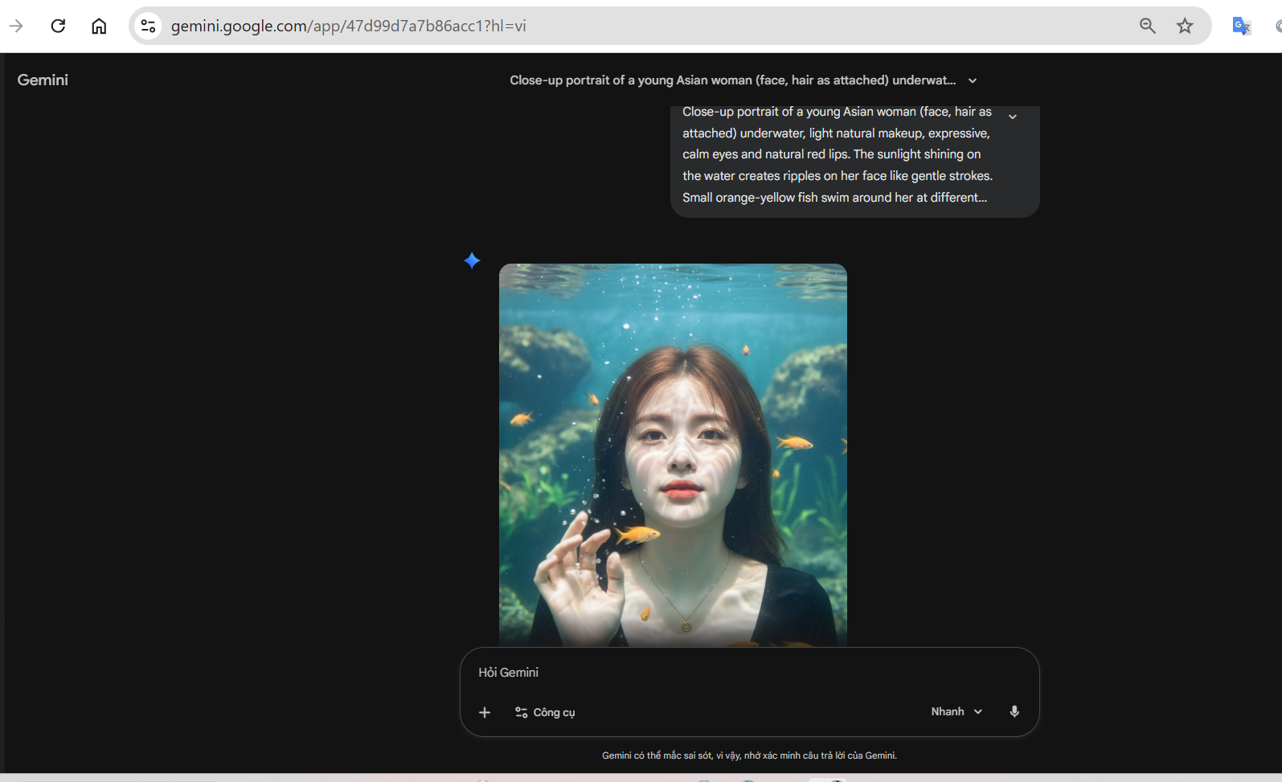Click the conversation title text at top

[x=732, y=80]
